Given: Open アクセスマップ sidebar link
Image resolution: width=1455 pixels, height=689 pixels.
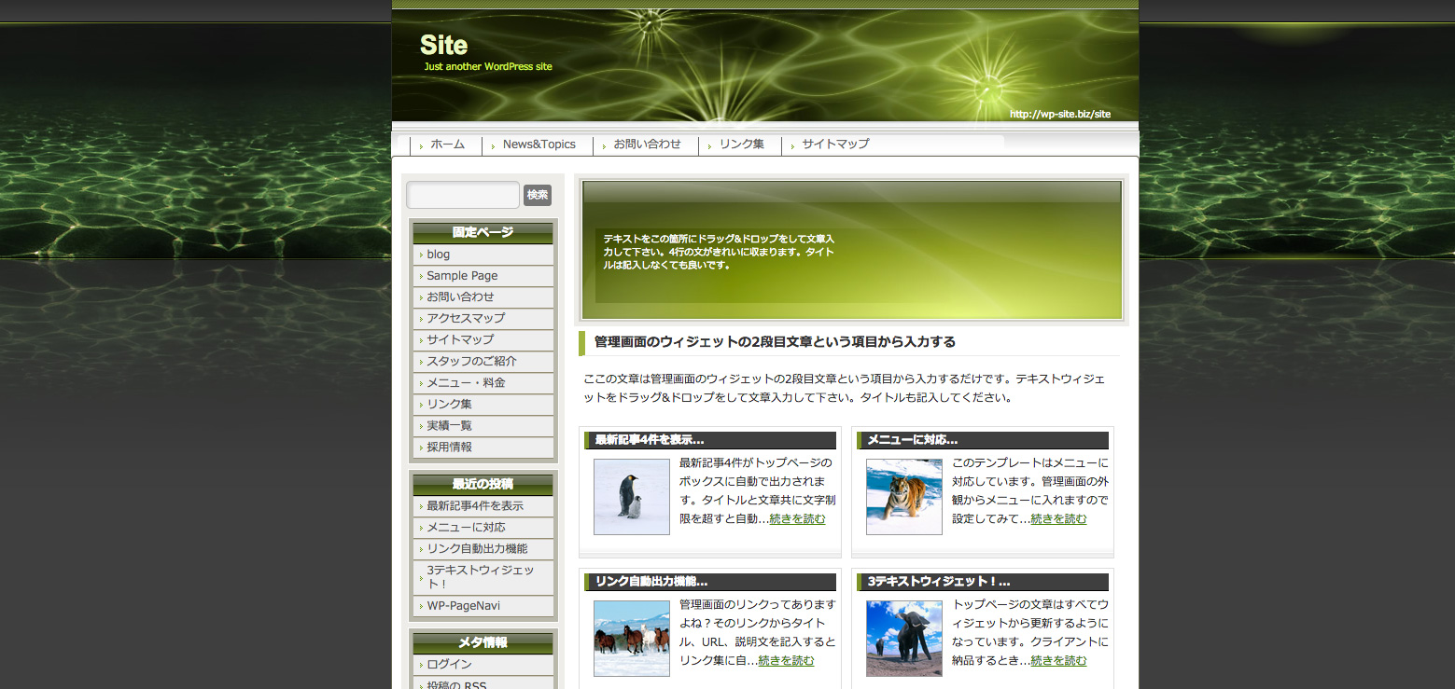Looking at the screenshot, I should click(483, 319).
